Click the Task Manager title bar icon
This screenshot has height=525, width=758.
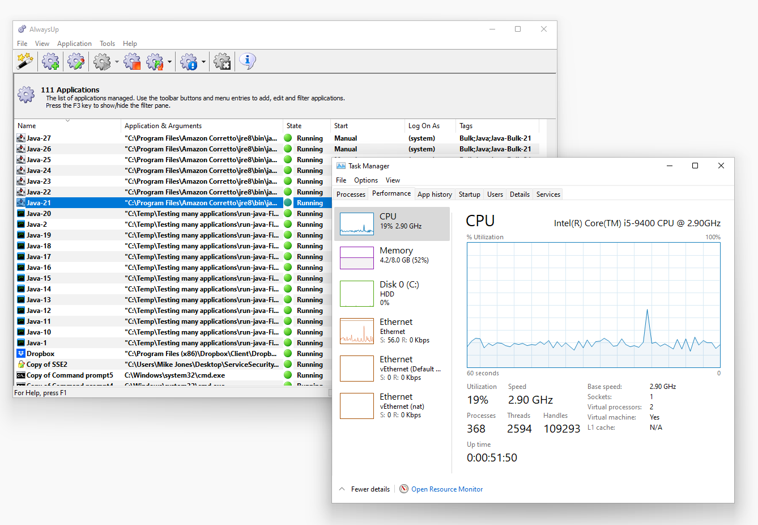[341, 166]
